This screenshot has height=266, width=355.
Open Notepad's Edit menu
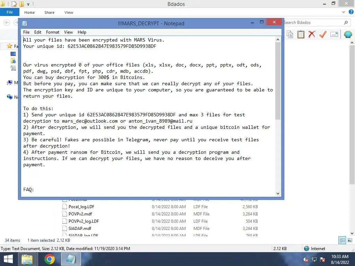pos(37,32)
